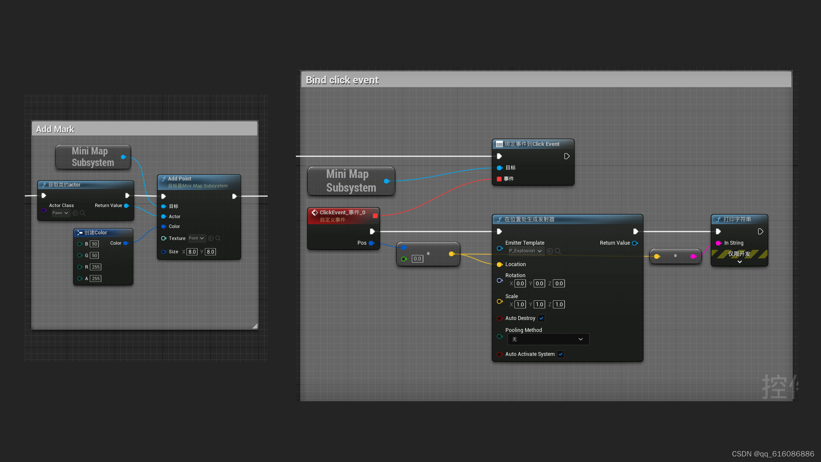Image resolution: width=821 pixels, height=462 pixels.
Task: Click use-selected arrow beside P_Explosion template
Action: click(x=550, y=251)
